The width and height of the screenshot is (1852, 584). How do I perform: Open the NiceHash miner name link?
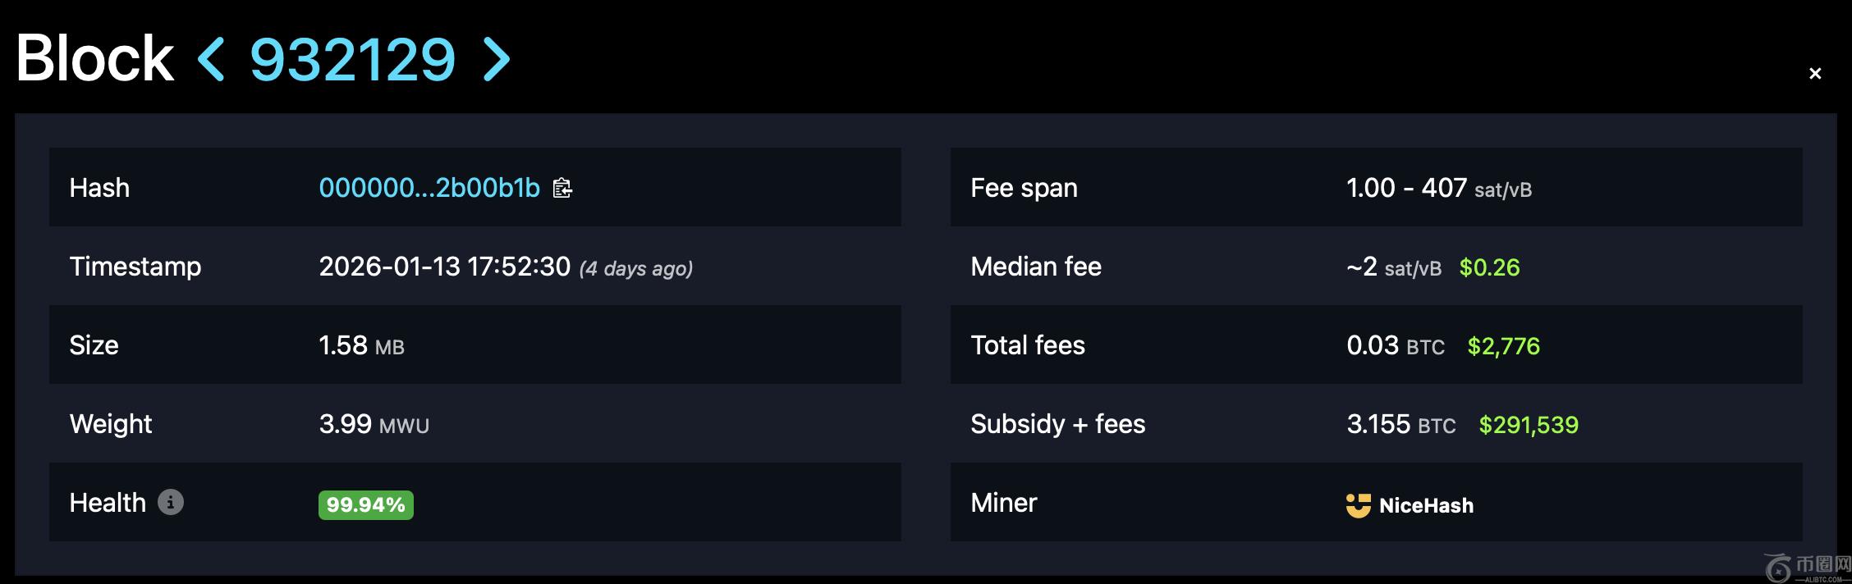[1426, 505]
